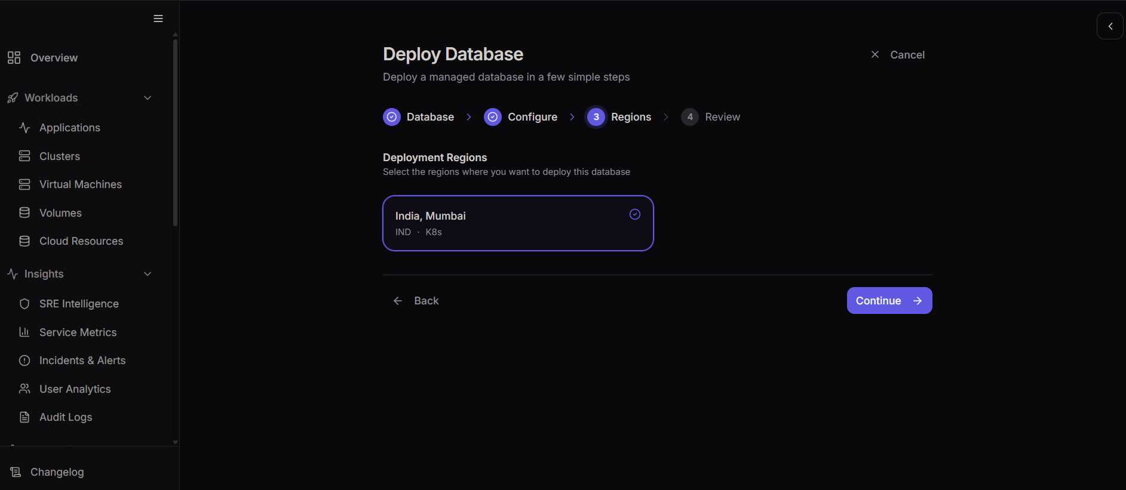Click the Insights pulse icon
This screenshot has height=490, width=1126.
click(x=13, y=274)
